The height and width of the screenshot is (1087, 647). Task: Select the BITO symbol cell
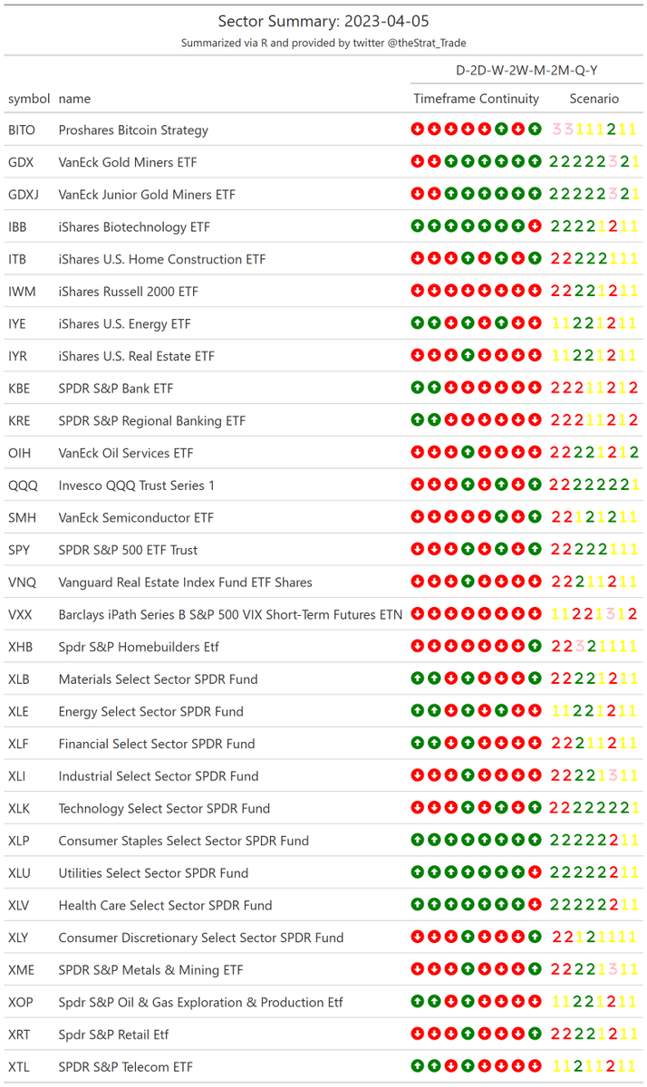[x=22, y=130]
